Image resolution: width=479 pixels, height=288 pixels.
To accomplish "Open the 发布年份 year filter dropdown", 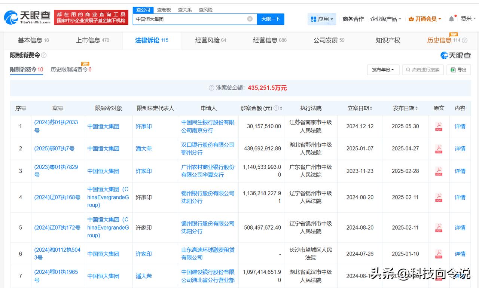I will (x=383, y=70).
